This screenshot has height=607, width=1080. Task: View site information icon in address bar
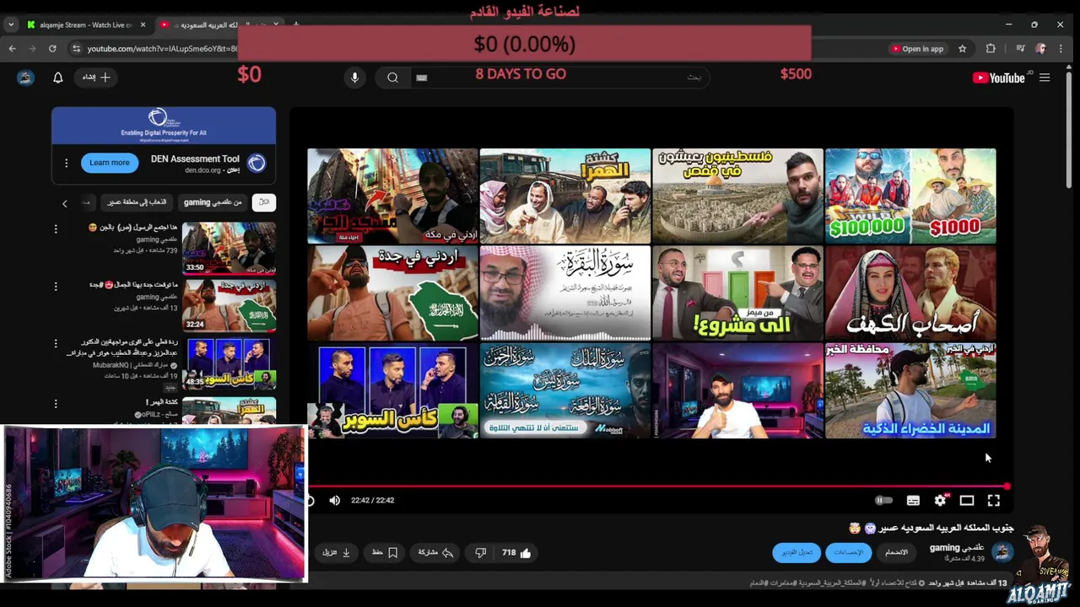click(76, 49)
